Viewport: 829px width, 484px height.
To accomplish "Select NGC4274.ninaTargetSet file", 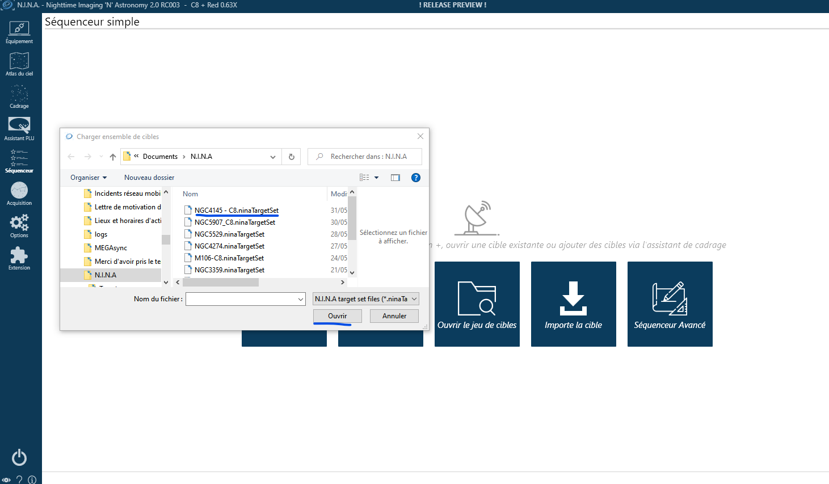I will click(229, 246).
